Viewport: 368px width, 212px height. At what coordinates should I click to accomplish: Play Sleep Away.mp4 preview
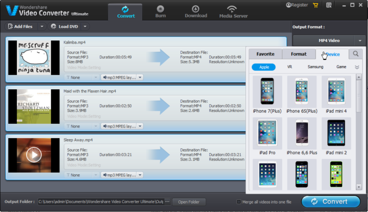34,155
